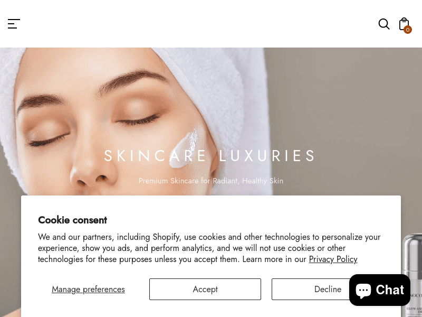Viewport: 422px width, 317px height.
Task: Click the SKINCARE LUXURIES hero headline
Action: pyautogui.click(x=209, y=156)
